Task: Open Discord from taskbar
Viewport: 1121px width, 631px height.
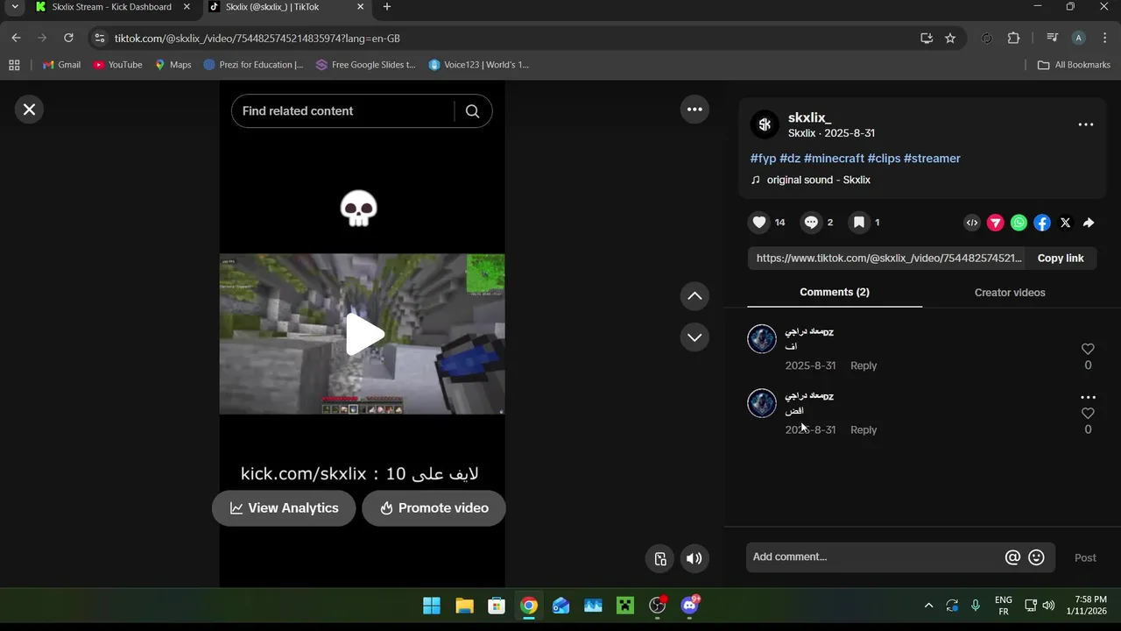Action: pos(690,606)
